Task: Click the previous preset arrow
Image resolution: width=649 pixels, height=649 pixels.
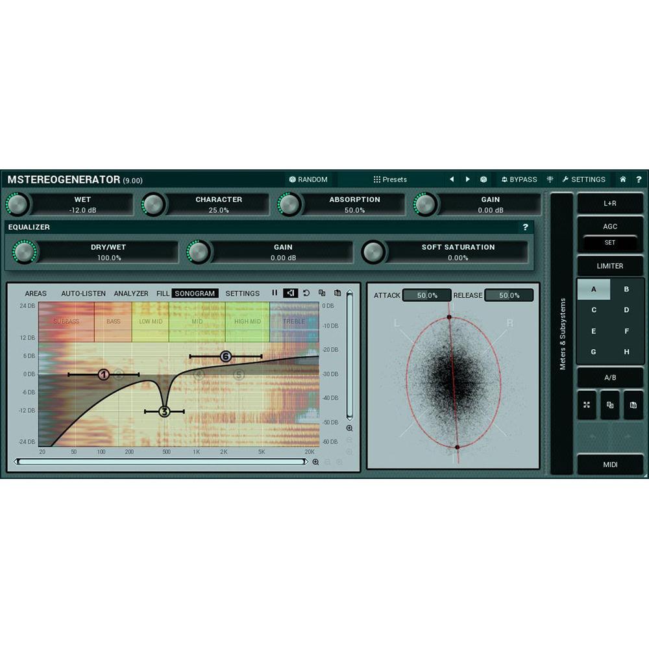Action: coord(452,179)
